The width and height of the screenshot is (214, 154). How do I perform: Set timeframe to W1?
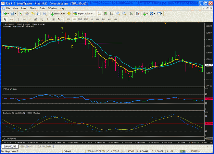click(x=110, y=19)
